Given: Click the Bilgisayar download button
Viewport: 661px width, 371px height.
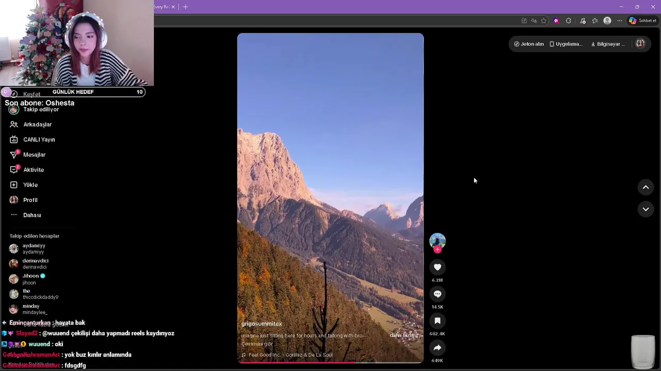Looking at the screenshot, I should tap(608, 44).
